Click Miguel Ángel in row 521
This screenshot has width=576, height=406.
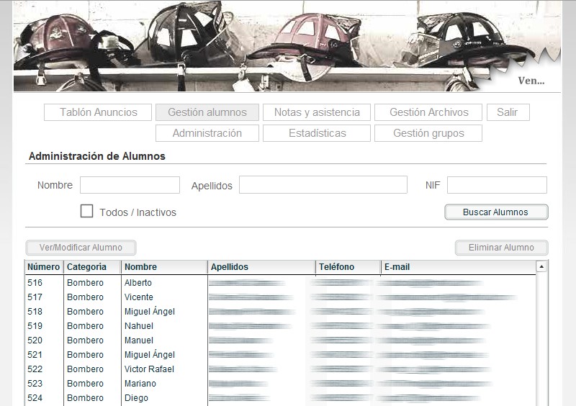point(150,354)
